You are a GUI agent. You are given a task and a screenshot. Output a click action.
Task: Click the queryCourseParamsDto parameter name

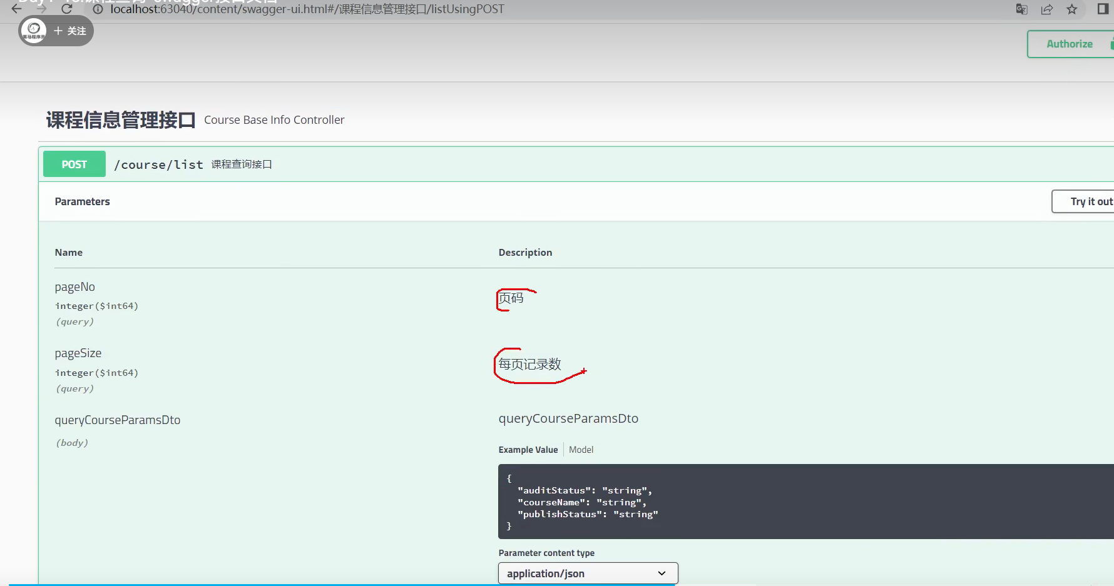(x=118, y=420)
